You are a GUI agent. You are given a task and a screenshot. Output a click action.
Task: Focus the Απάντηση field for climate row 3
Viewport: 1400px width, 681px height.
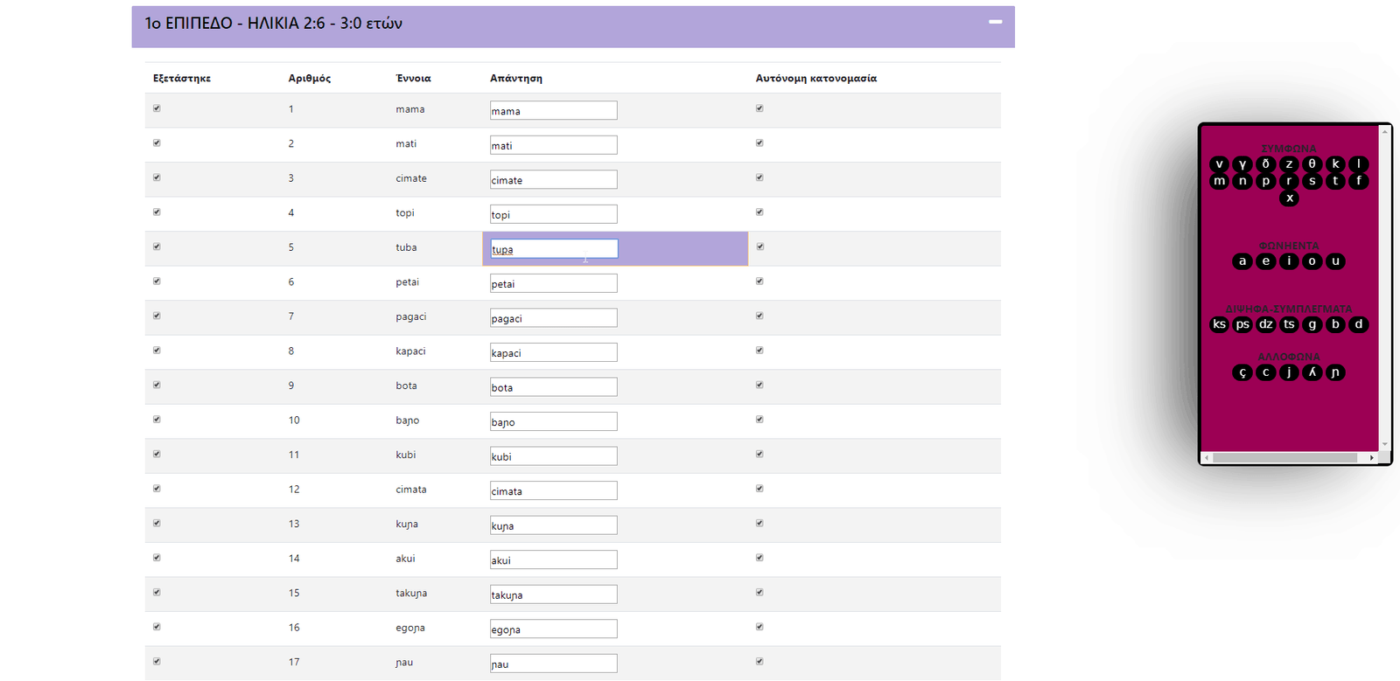click(x=553, y=179)
